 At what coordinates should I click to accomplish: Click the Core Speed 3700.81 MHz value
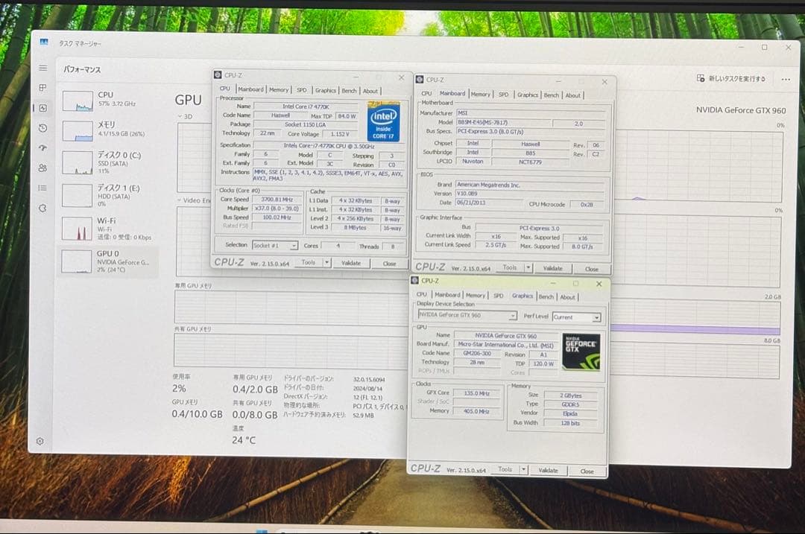[277, 200]
